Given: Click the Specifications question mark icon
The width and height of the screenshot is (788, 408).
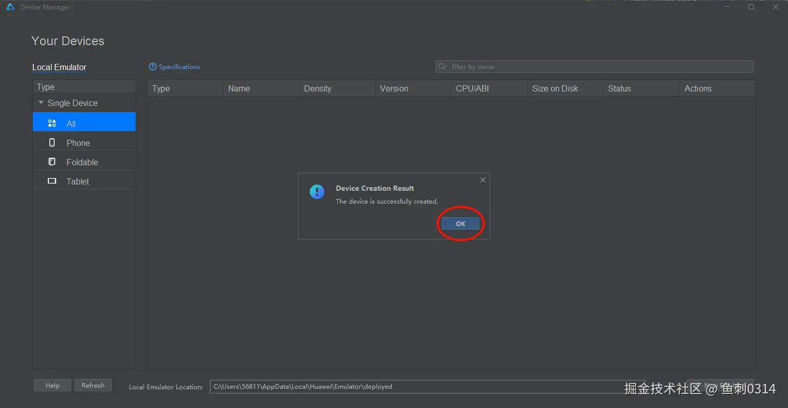Looking at the screenshot, I should tap(152, 67).
